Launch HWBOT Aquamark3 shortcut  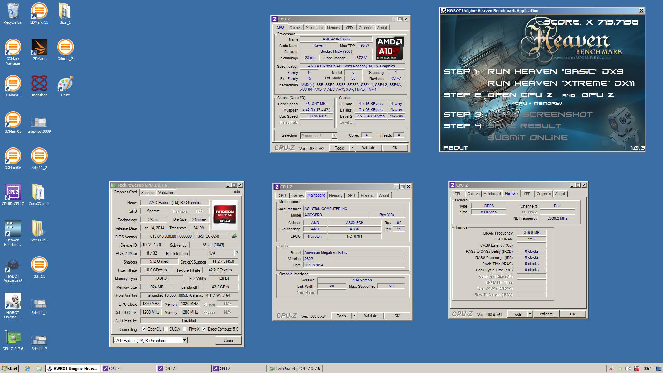[x=13, y=270]
